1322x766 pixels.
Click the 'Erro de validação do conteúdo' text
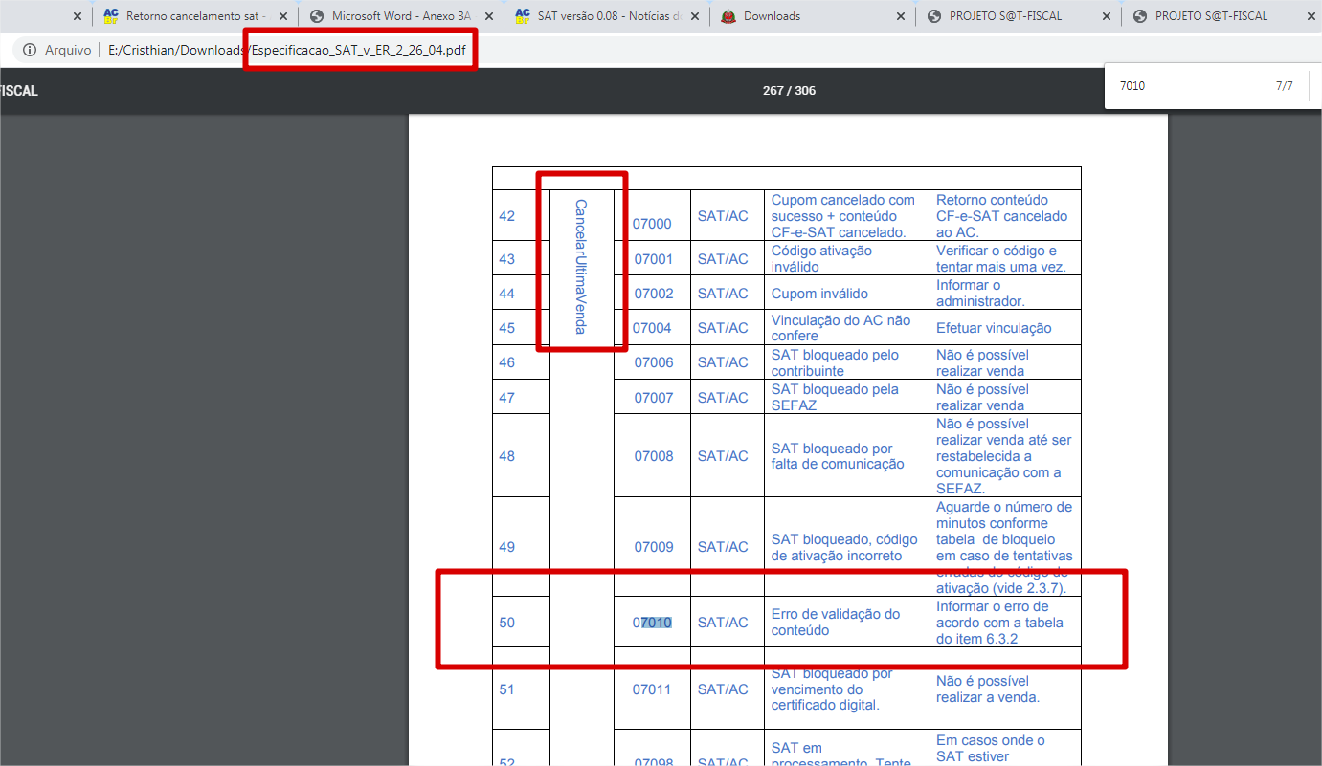coord(836,623)
